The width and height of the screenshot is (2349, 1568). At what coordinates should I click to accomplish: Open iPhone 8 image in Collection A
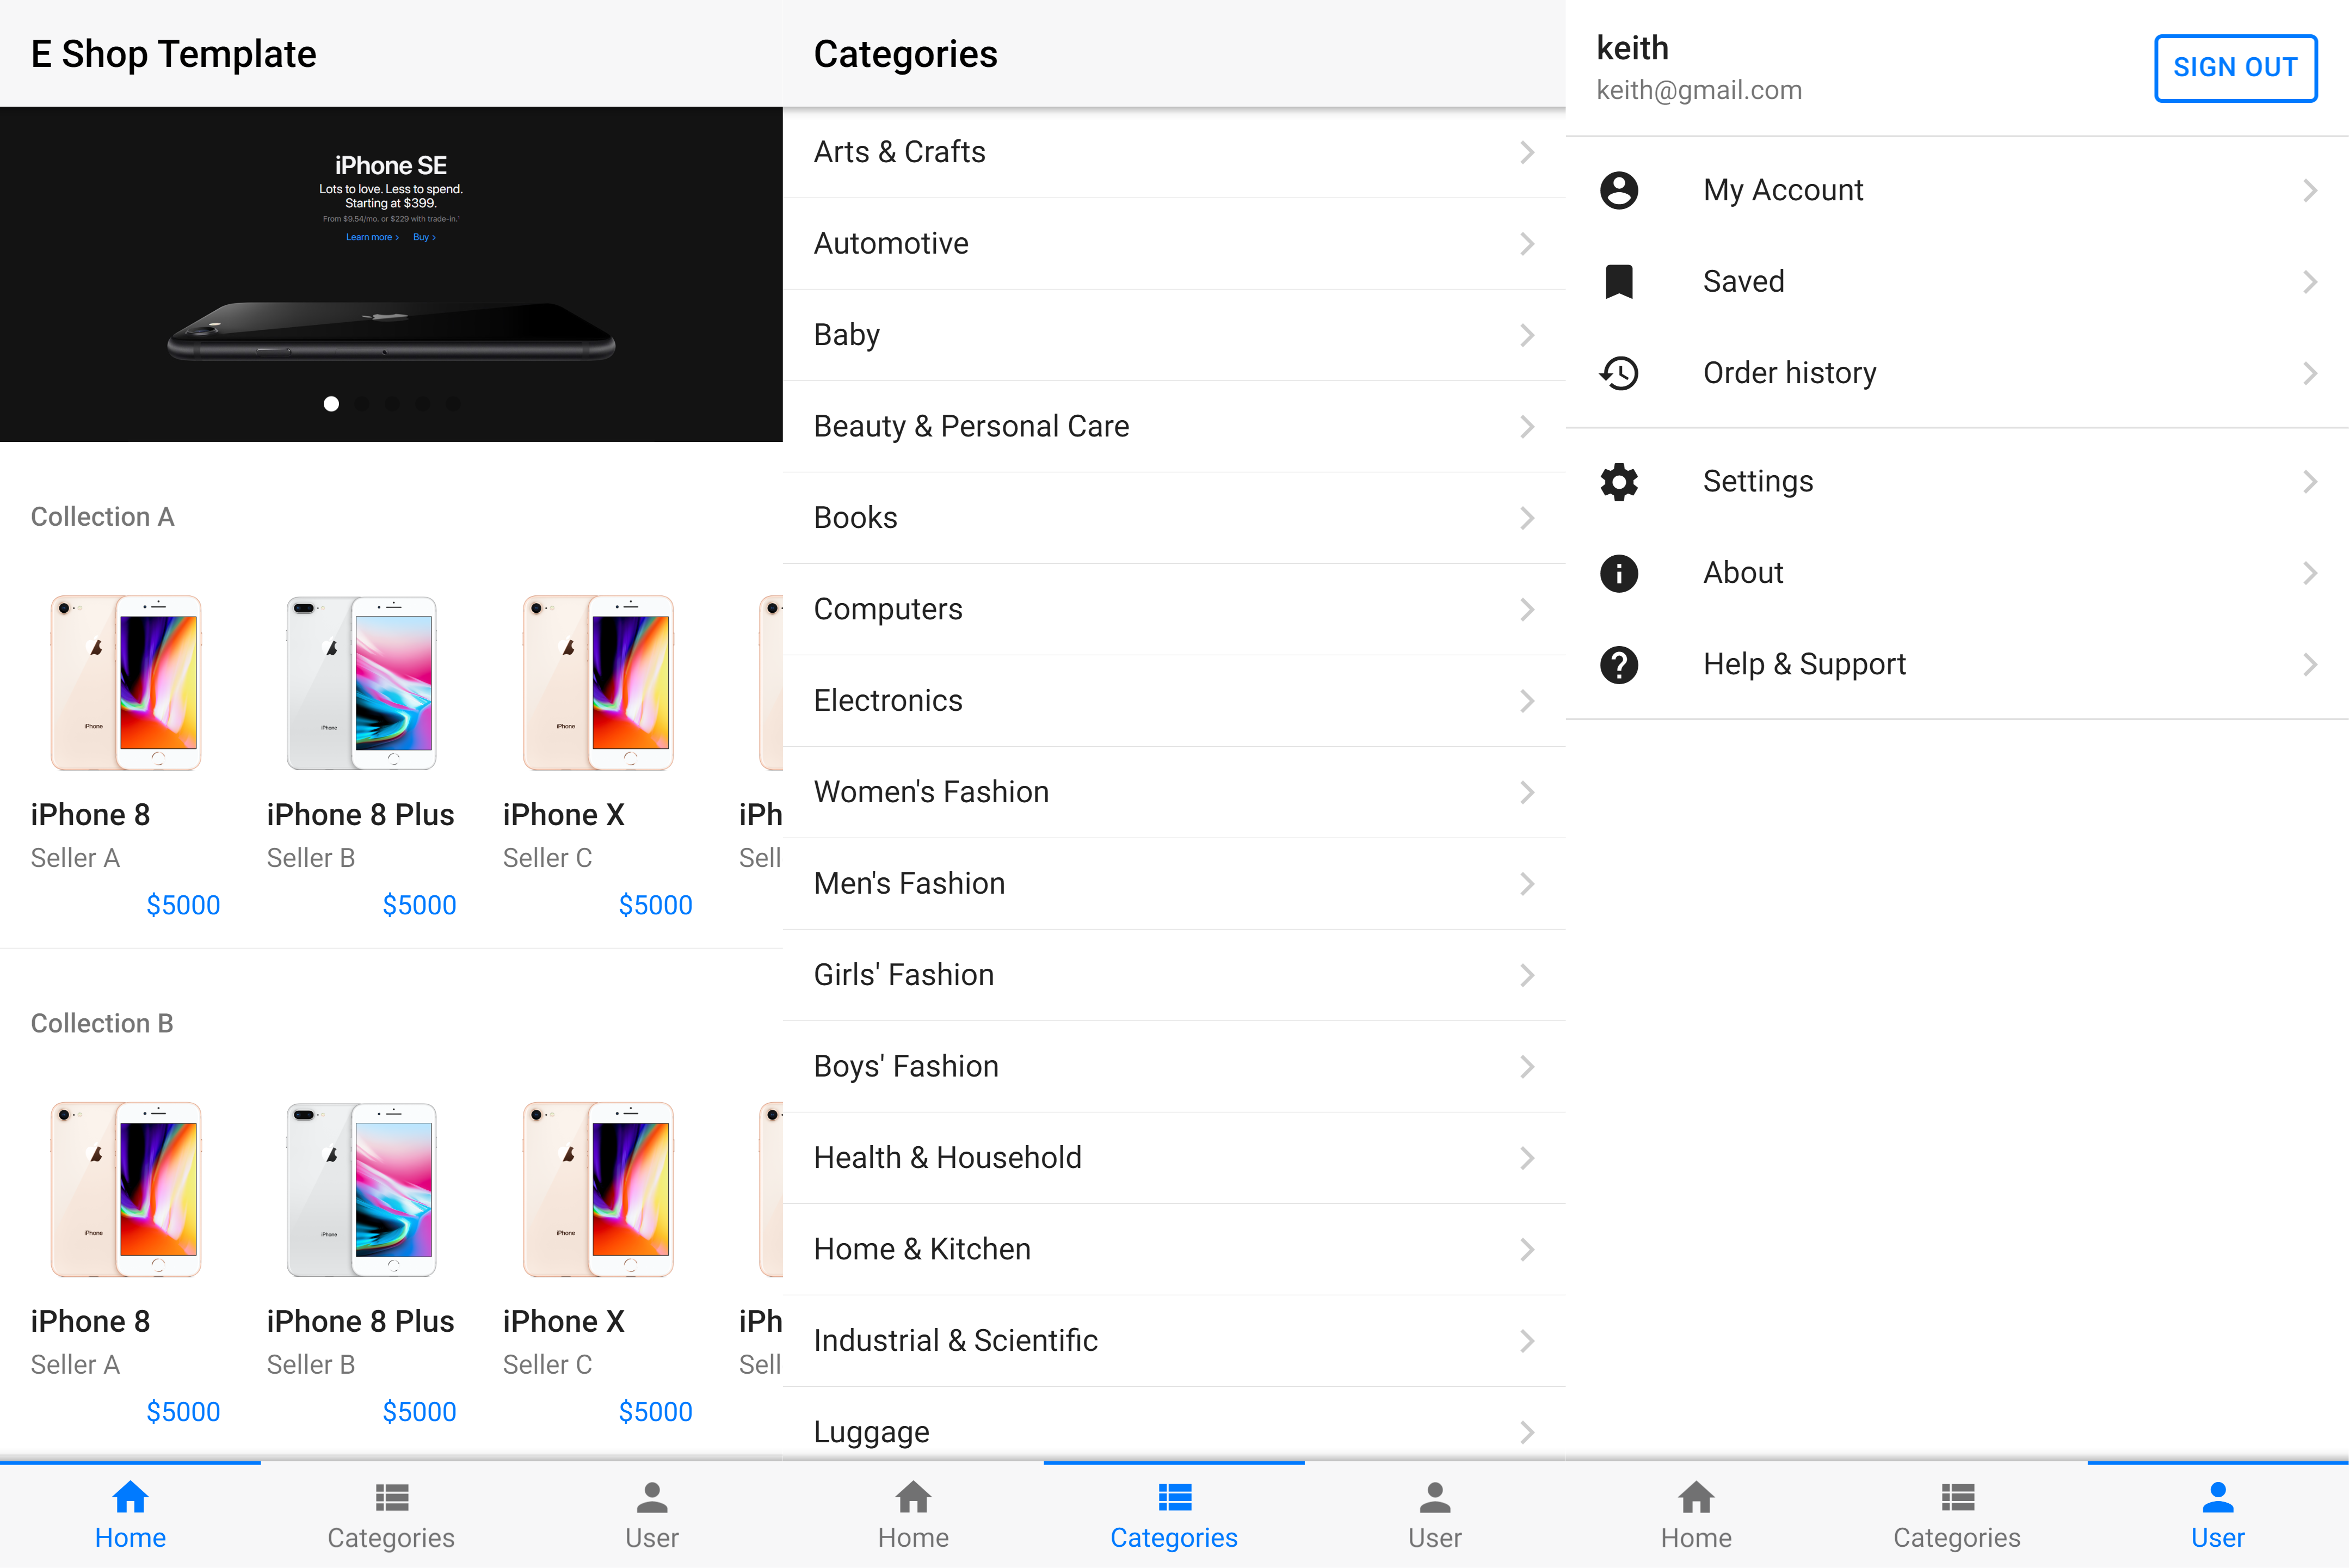point(126,683)
